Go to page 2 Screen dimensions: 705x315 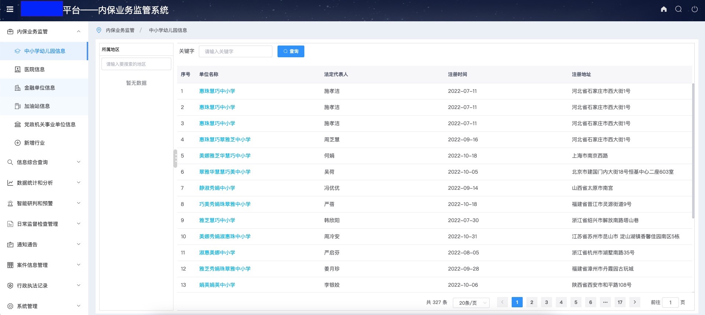point(532,302)
